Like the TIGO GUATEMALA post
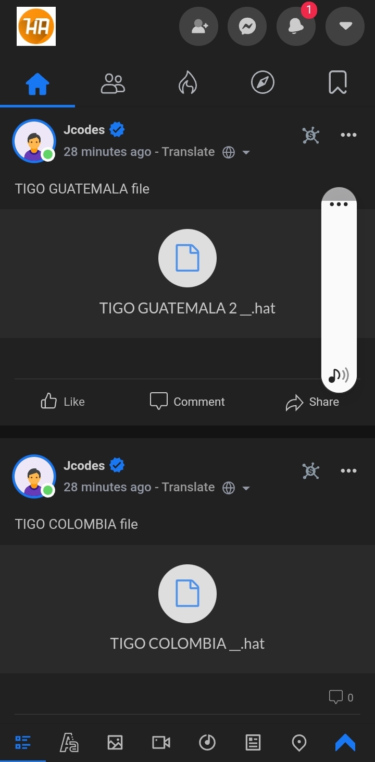This screenshot has height=762, width=375. click(x=63, y=402)
